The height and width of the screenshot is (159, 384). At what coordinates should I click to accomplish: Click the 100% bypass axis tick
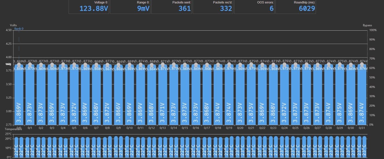pyautogui.click(x=373, y=30)
